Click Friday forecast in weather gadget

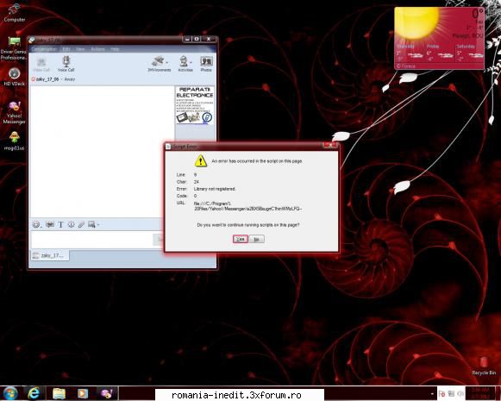[440, 53]
